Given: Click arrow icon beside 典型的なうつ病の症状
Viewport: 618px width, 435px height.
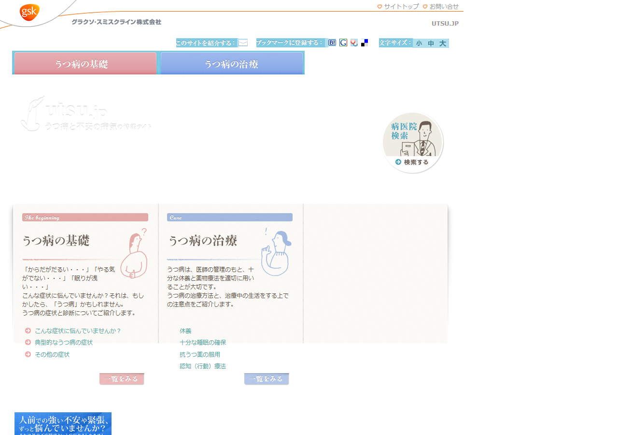Looking at the screenshot, I should 28,342.
